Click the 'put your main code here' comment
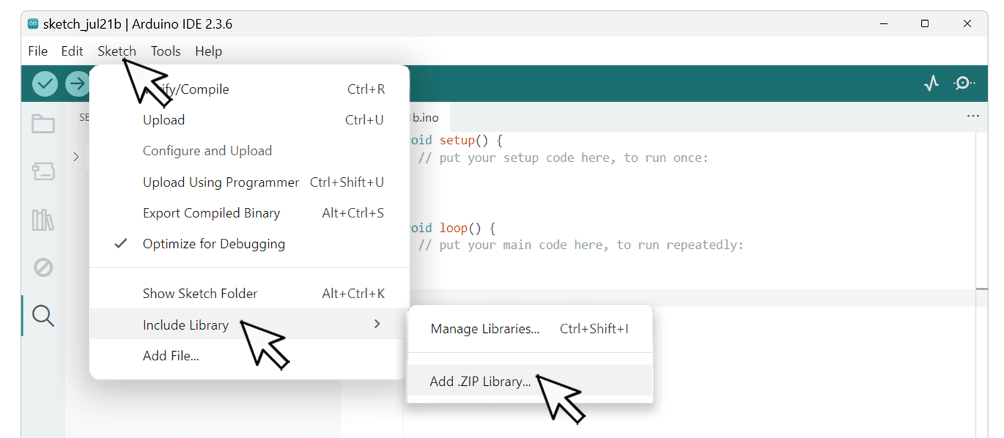Screen dimensions: 1004x438 (x=581, y=245)
